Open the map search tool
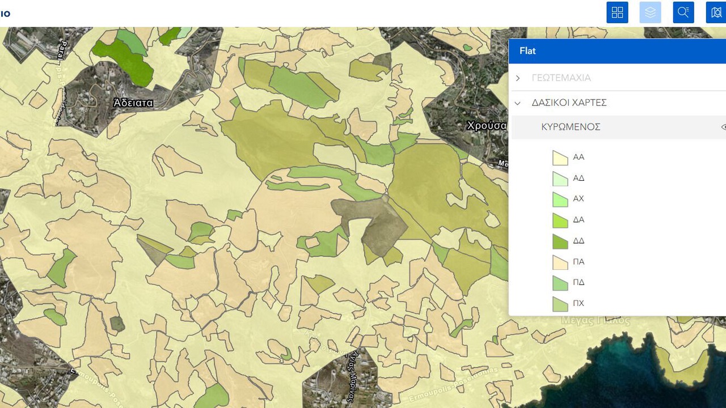The height and width of the screenshot is (408, 726). (716, 12)
